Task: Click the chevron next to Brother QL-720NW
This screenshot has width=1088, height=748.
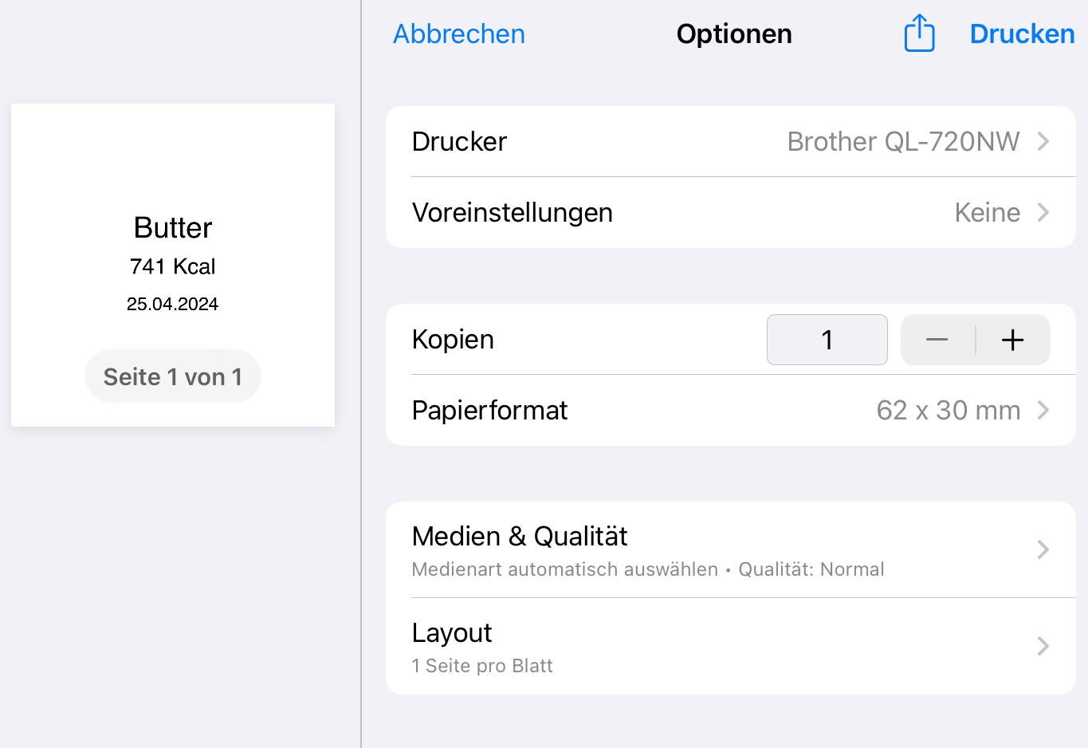Action: pos(1043,141)
